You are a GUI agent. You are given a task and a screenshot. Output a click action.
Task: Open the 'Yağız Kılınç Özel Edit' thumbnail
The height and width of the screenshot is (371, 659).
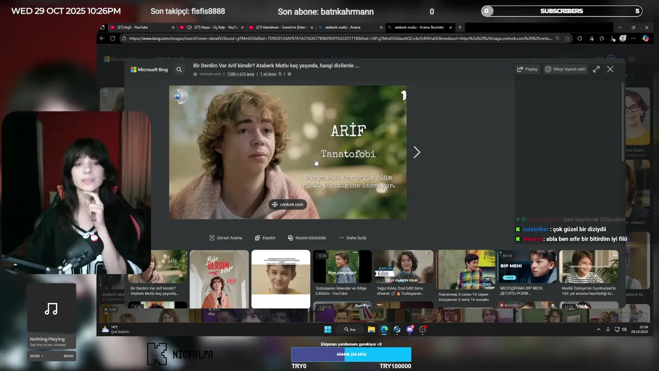404,273
